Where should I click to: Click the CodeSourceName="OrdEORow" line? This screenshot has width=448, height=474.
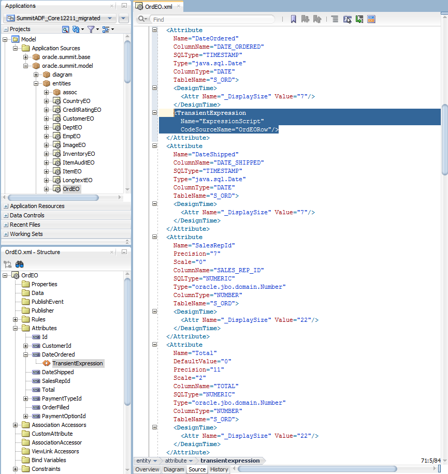tap(229, 129)
